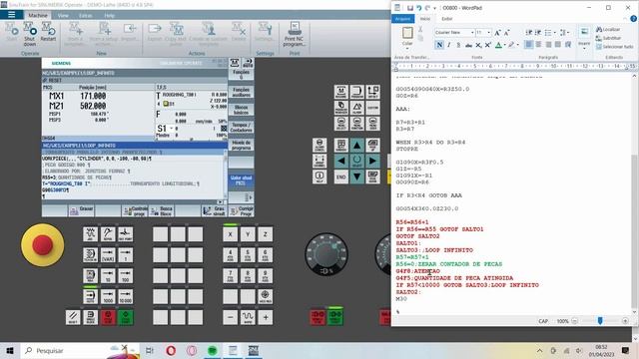
Task: Click the minus traverse direction key
Action: click(230, 317)
